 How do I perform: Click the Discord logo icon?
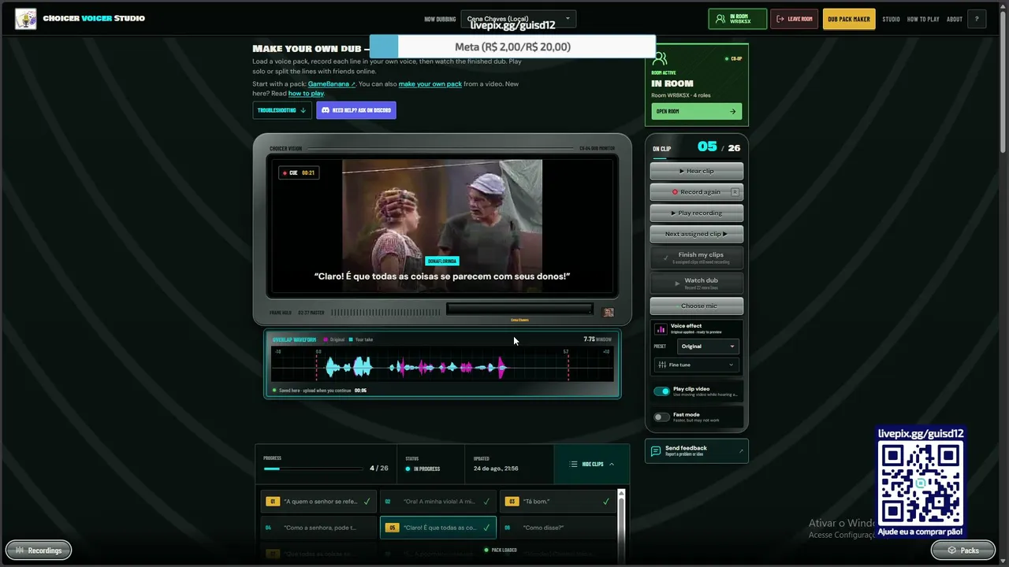[326, 110]
